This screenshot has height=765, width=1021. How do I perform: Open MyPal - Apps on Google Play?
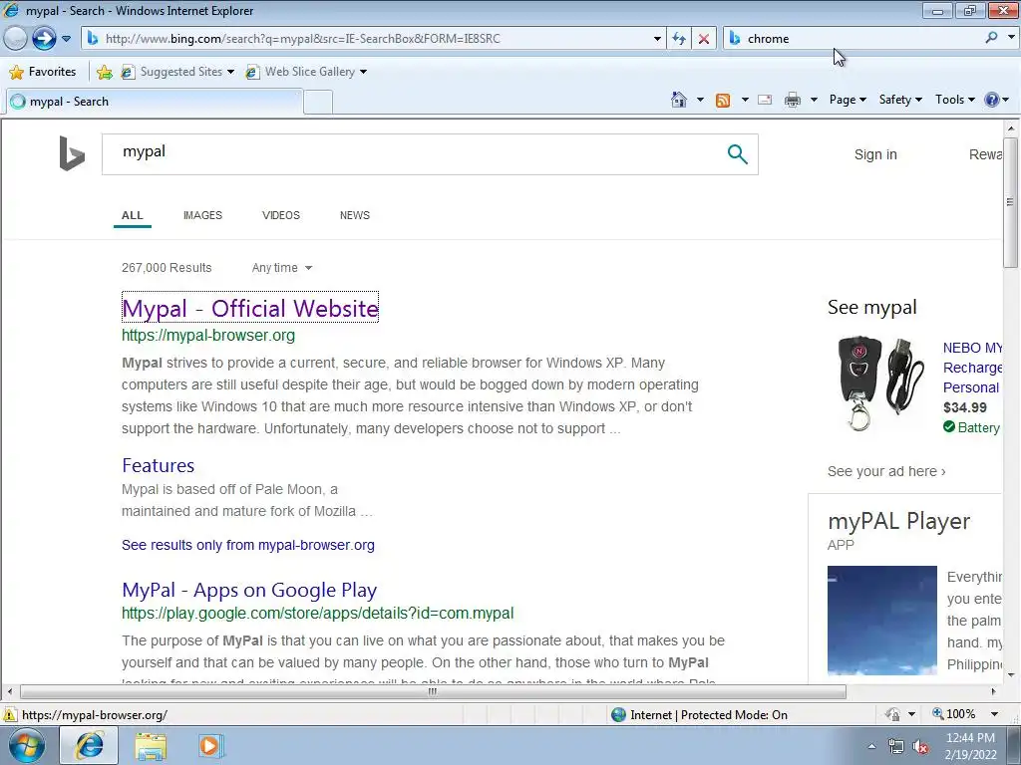pos(249,590)
